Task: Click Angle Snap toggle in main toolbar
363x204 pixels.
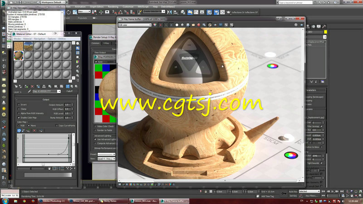Action: 120,12
